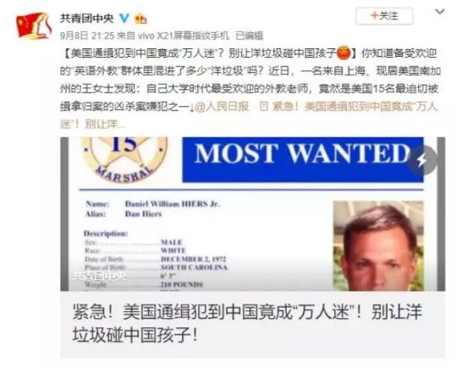Click the orange membership badge beside the username
The image size is (468, 368).
click(140, 19)
